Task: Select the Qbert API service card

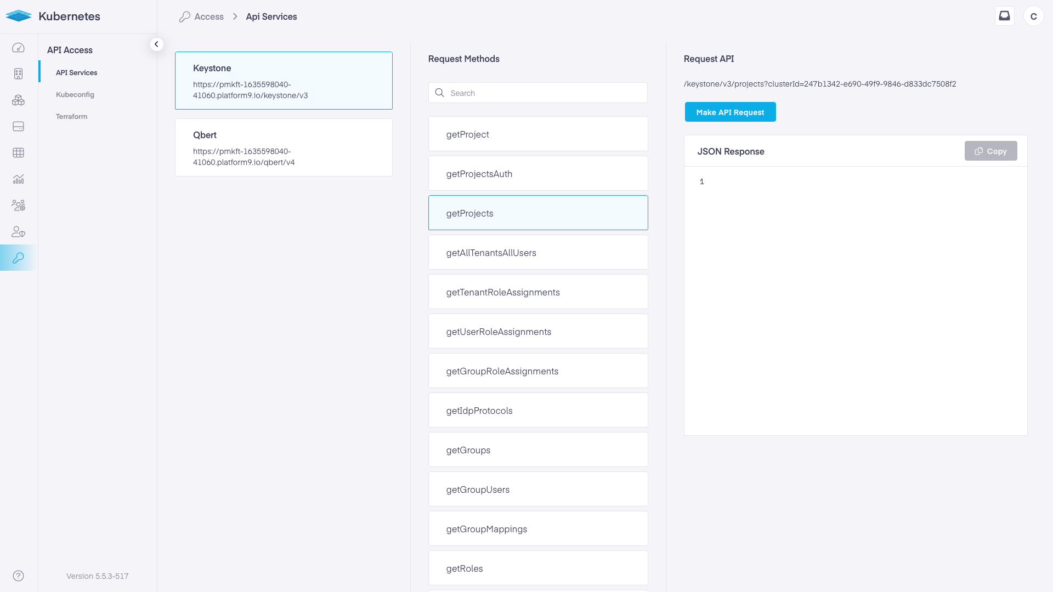Action: [x=284, y=147]
